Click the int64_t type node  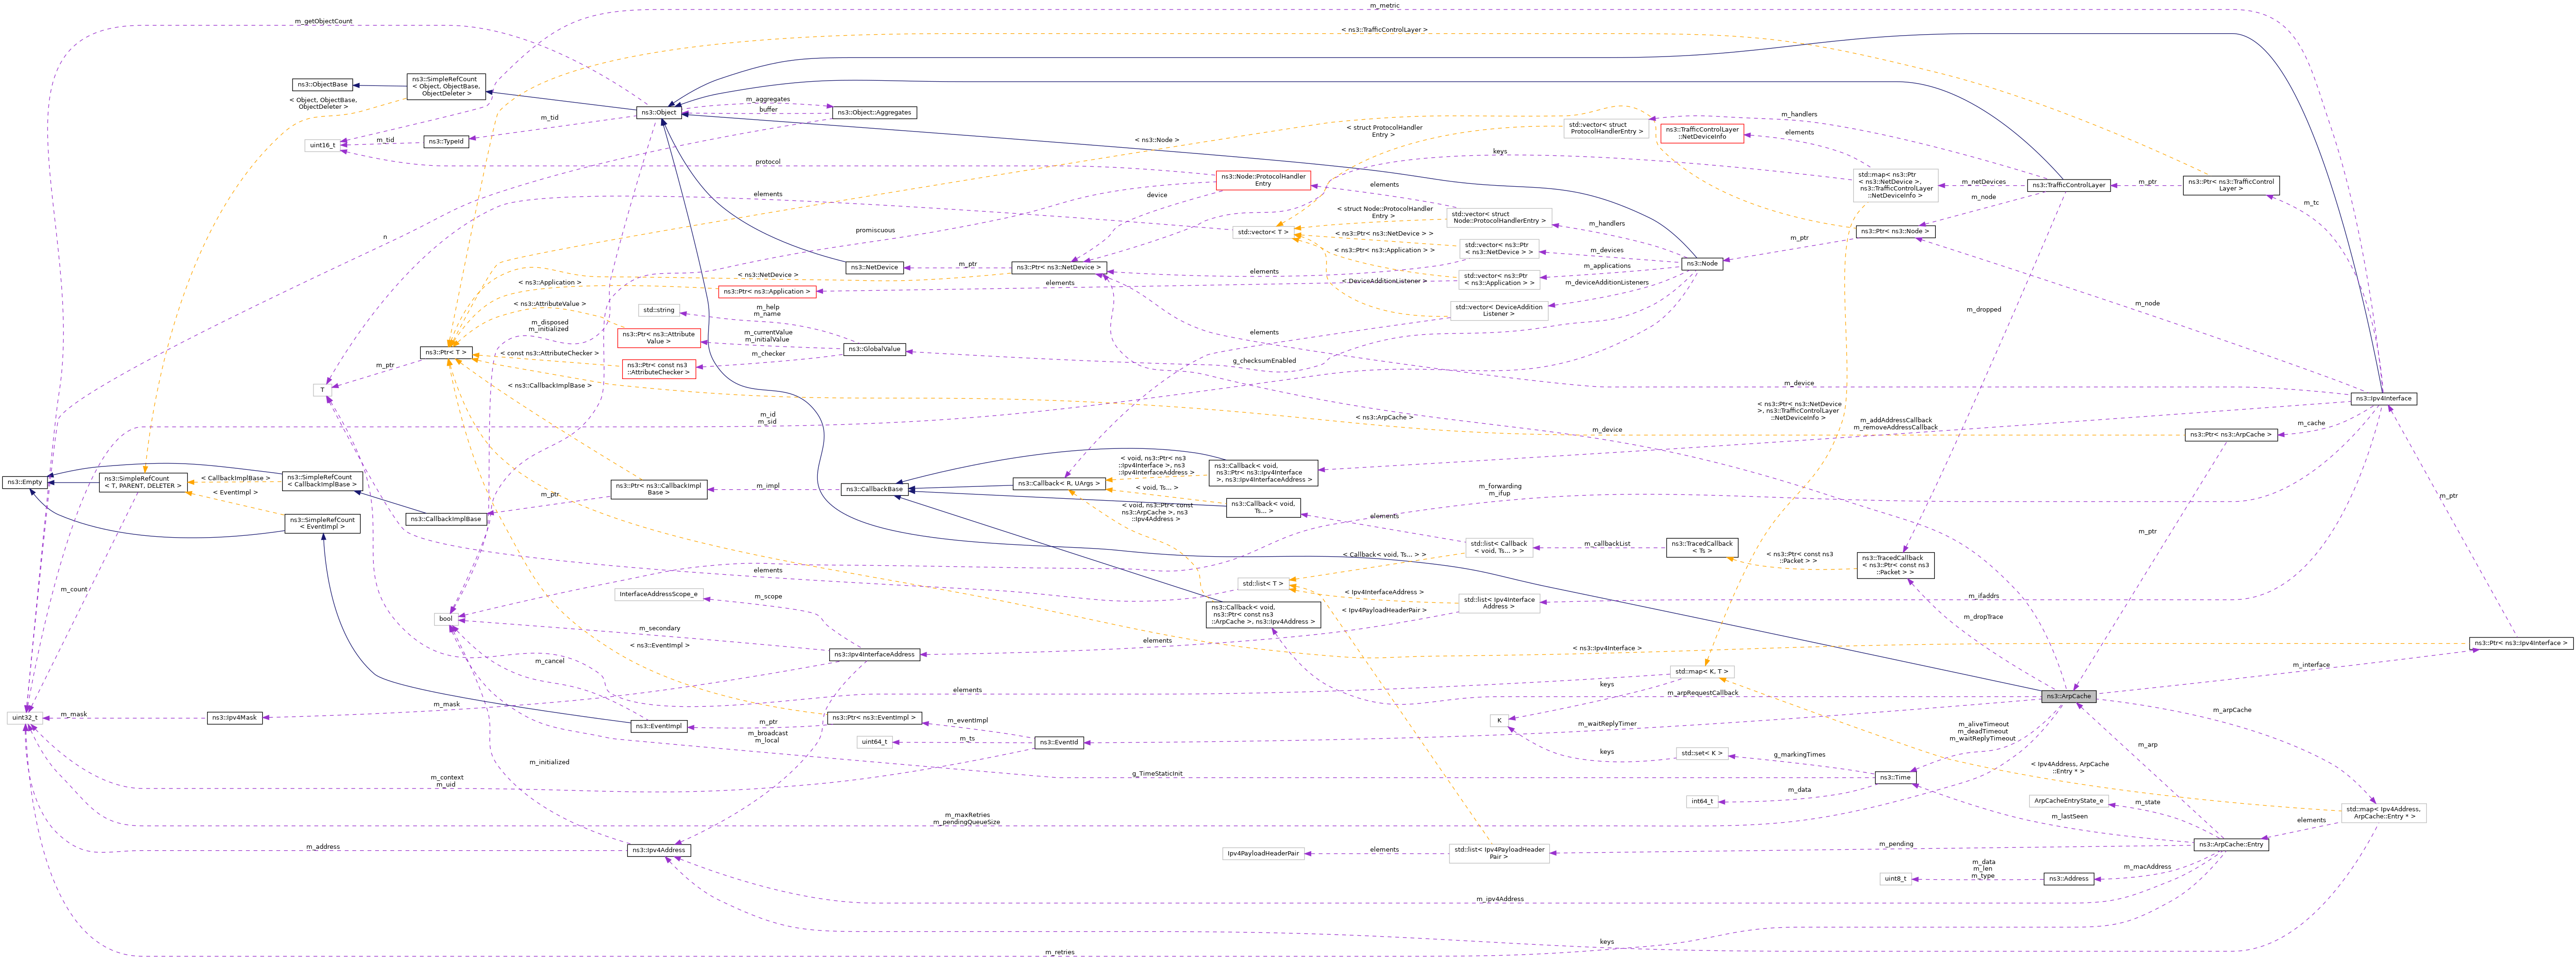[1702, 801]
